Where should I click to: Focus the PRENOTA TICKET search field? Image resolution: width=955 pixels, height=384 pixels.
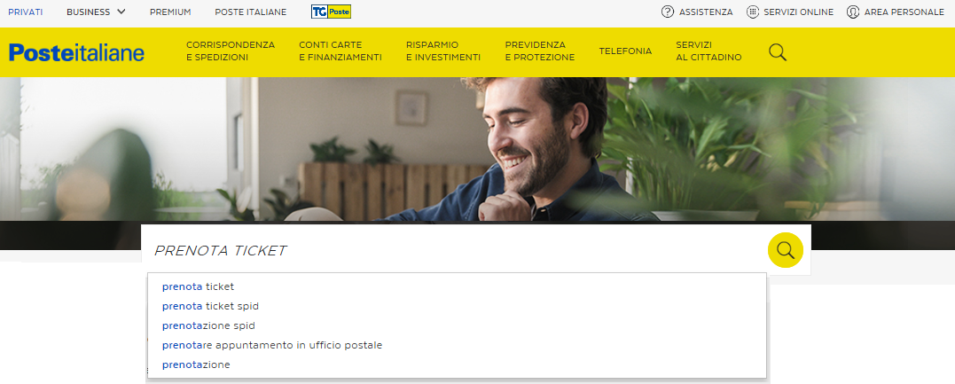click(x=454, y=250)
